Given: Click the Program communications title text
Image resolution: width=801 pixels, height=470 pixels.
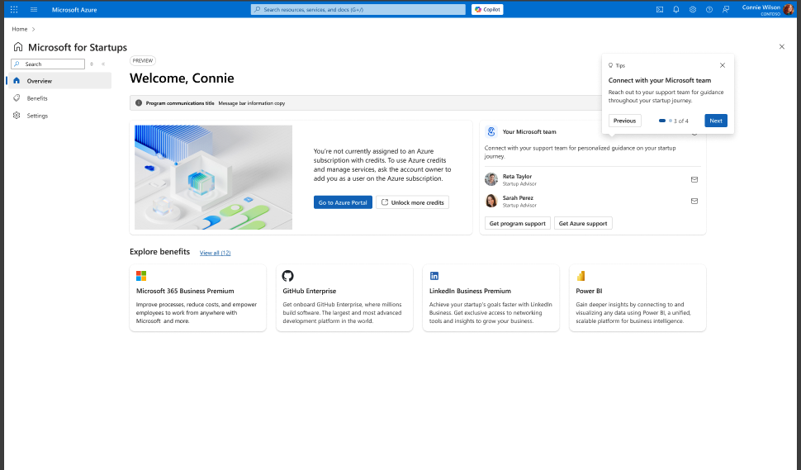Looking at the screenshot, I should pyautogui.click(x=180, y=103).
